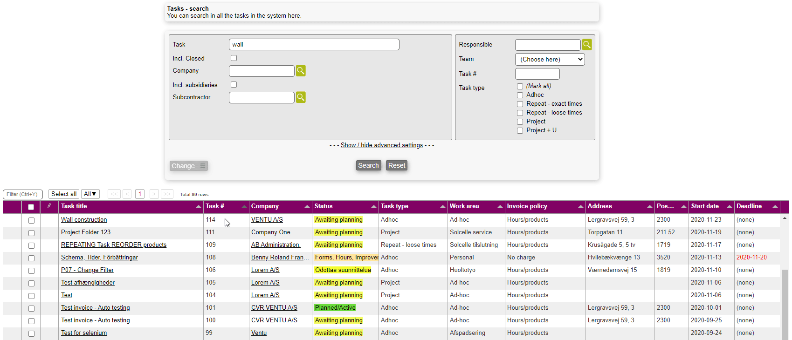Open the Responsible search magnifier icon

[x=587, y=45]
